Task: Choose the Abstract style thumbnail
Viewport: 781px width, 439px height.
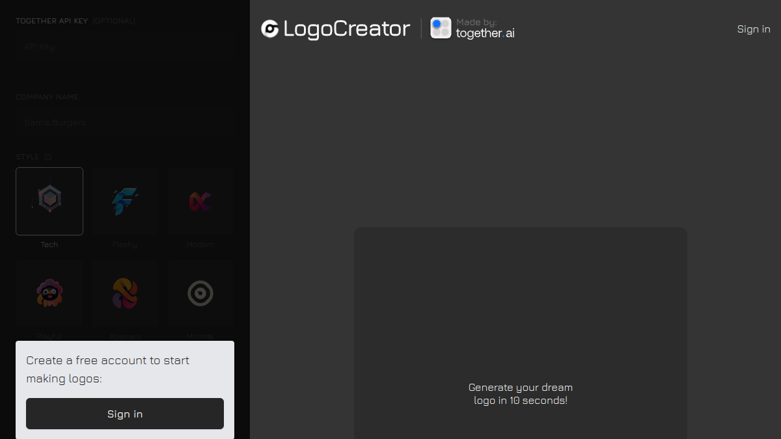Action: click(125, 293)
